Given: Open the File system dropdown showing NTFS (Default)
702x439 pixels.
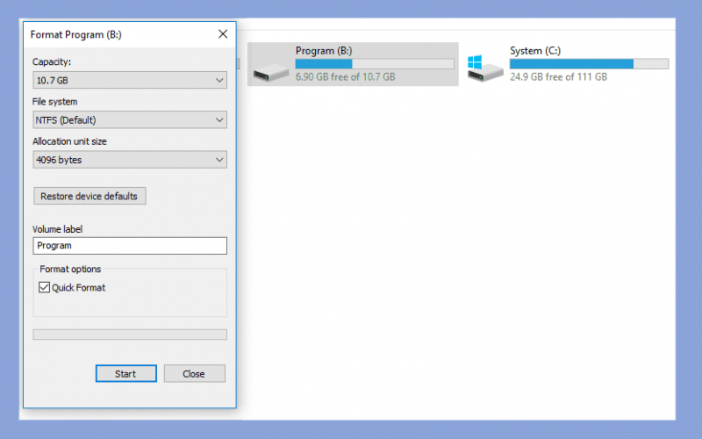Looking at the screenshot, I should [130, 120].
